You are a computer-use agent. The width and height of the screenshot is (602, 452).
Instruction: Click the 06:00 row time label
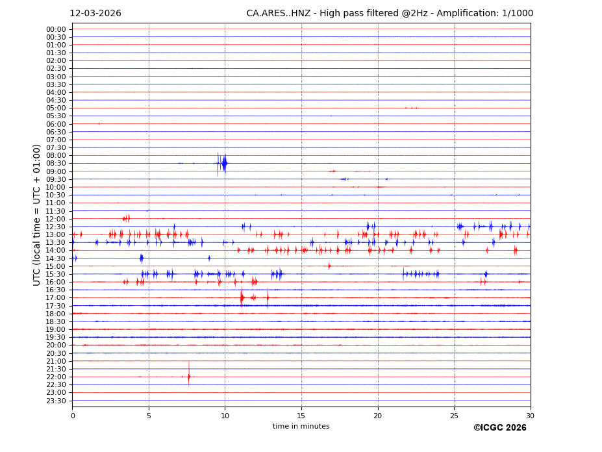tap(56, 124)
